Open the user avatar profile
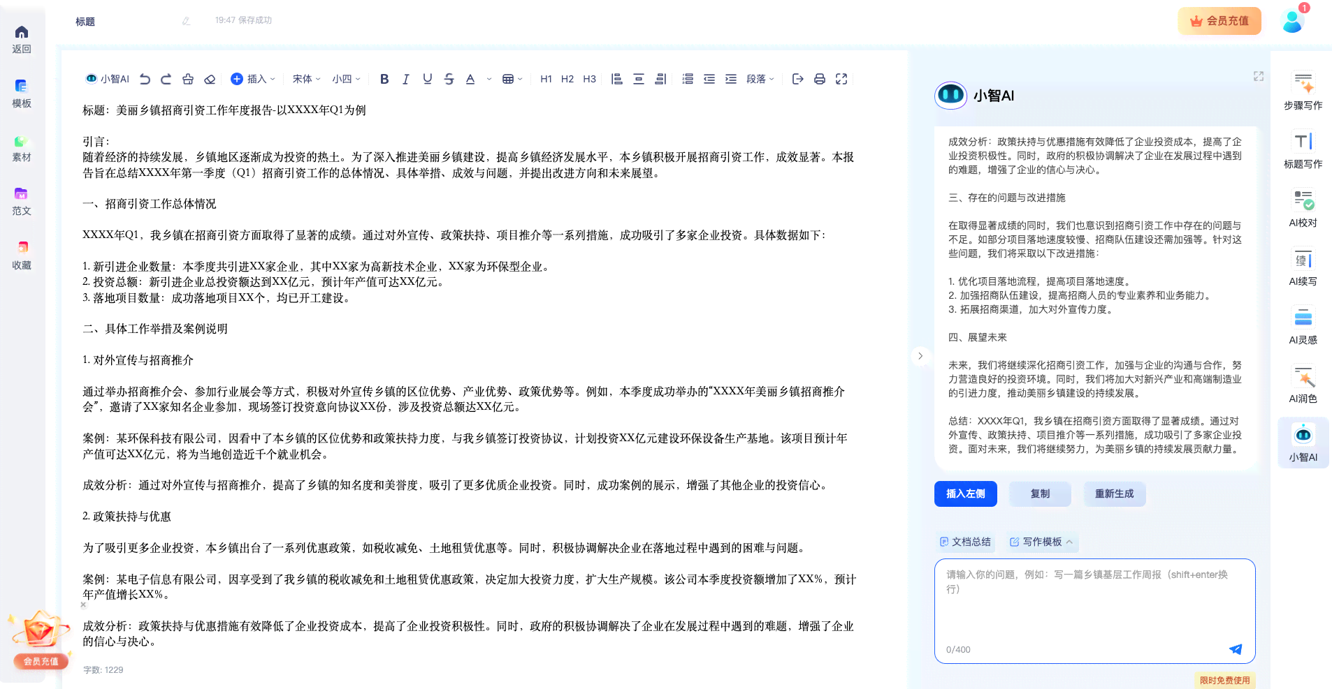This screenshot has height=689, width=1332. [x=1294, y=20]
